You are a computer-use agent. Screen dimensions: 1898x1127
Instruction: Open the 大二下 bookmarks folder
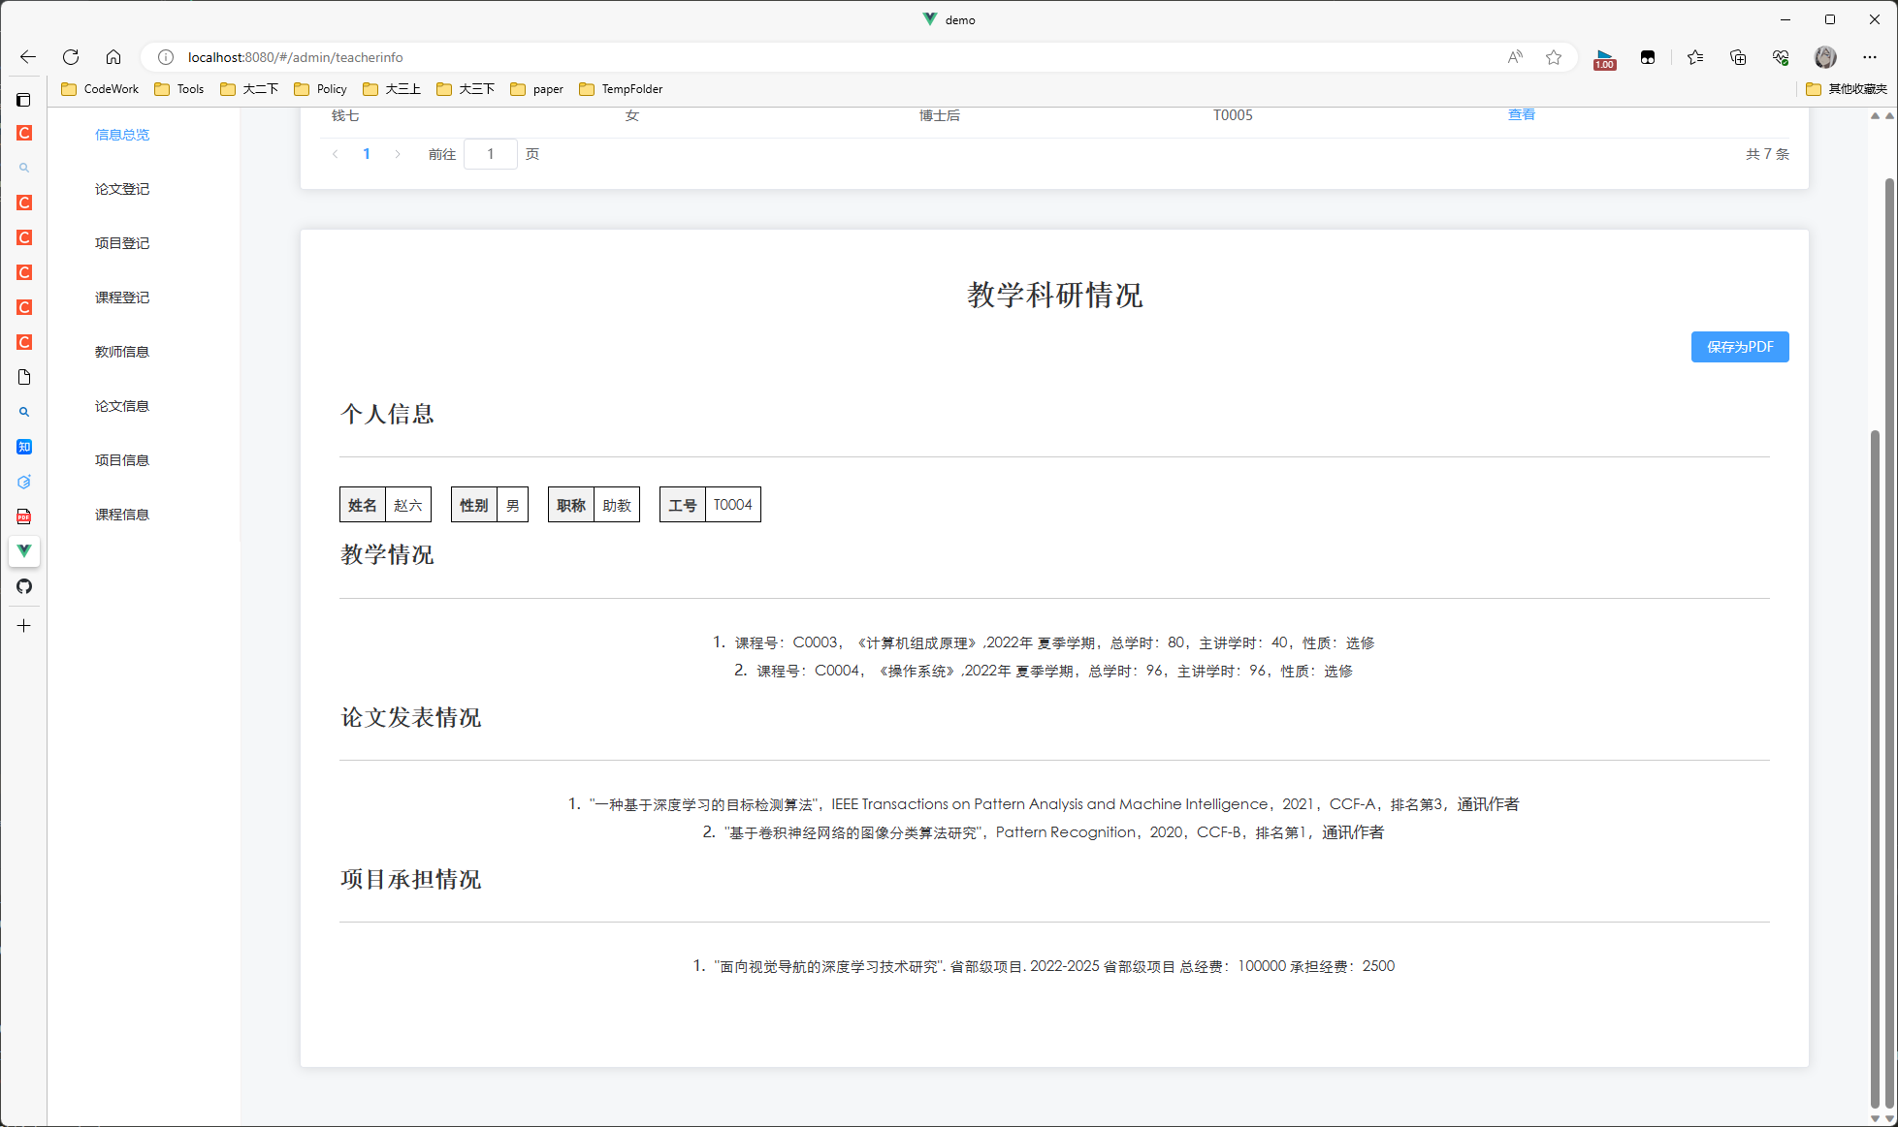(248, 88)
